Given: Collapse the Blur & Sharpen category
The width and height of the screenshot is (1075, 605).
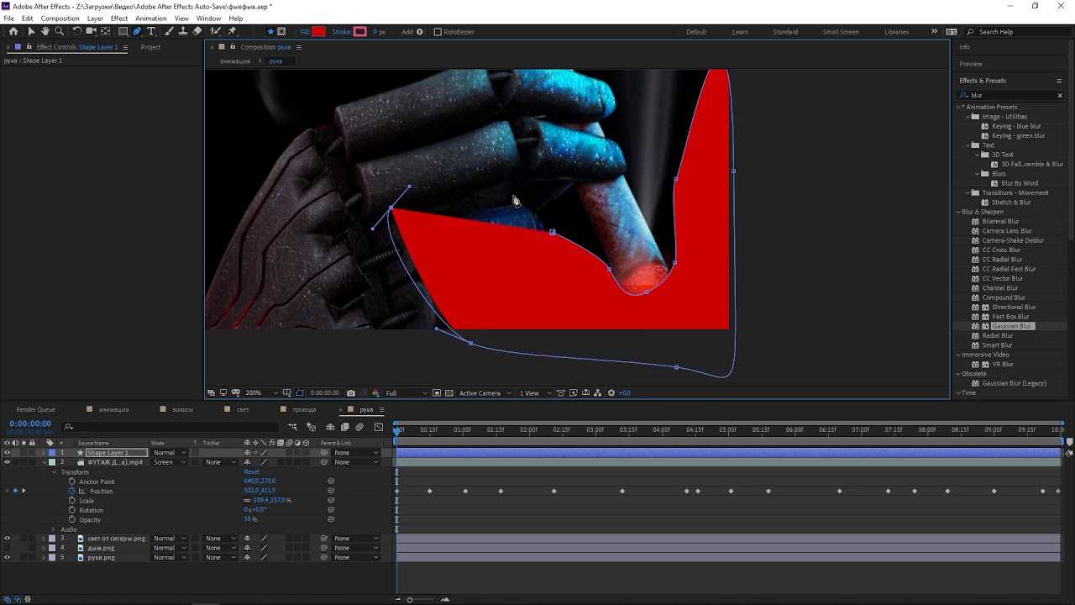Looking at the screenshot, I should [x=958, y=212].
